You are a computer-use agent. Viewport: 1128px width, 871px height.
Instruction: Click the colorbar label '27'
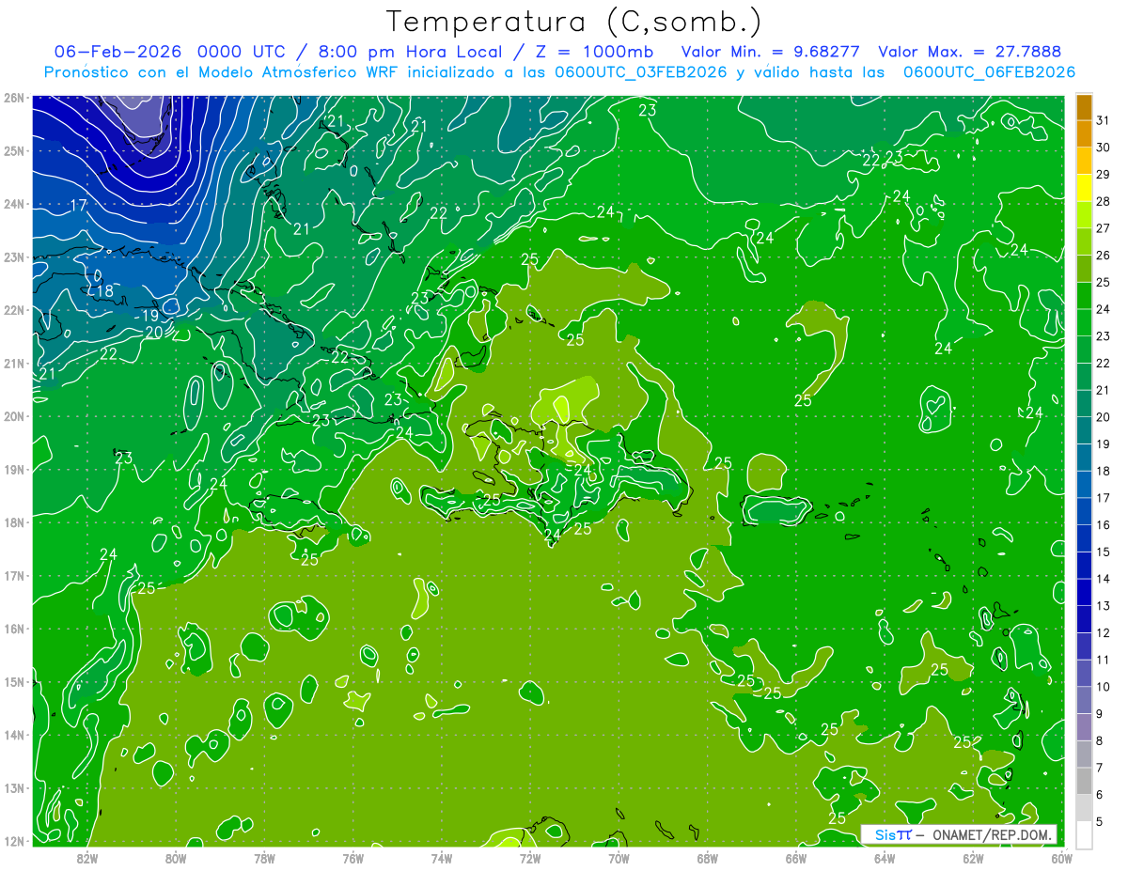(x=1103, y=228)
